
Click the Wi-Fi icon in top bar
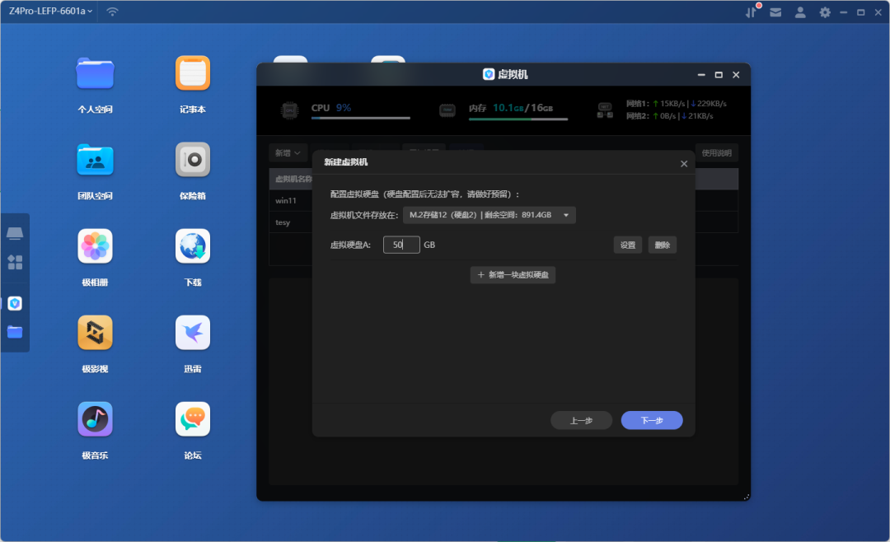[112, 12]
